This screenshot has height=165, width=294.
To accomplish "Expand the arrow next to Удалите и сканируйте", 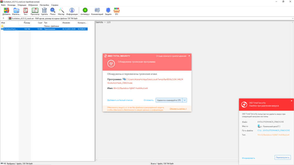I will tap(185, 100).
